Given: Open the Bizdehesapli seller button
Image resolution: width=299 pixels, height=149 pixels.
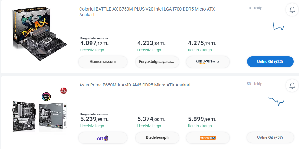Looking at the screenshot, I should point(157,137).
